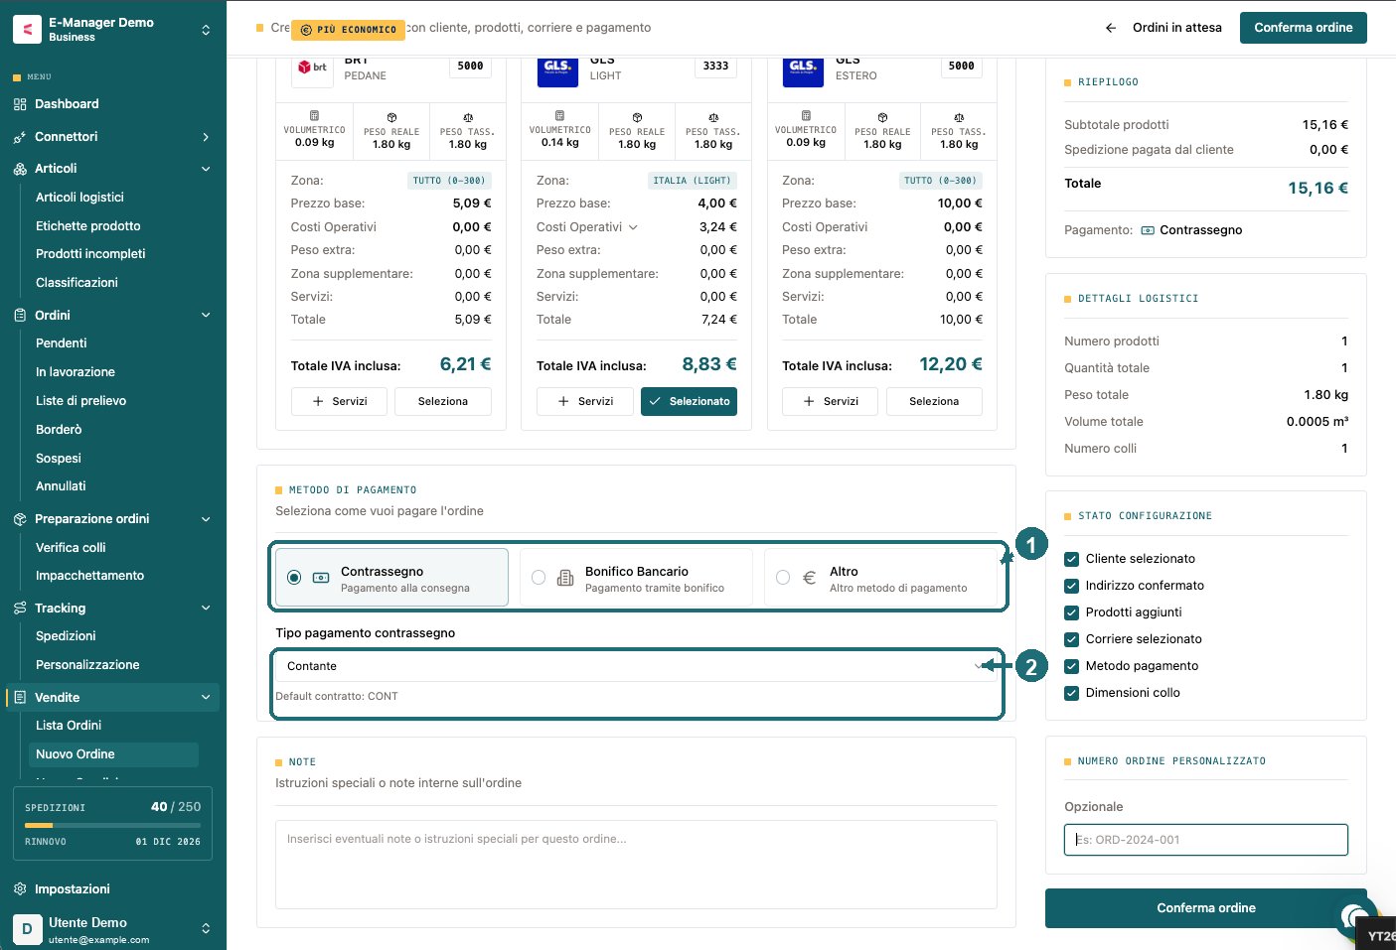This screenshot has height=950, width=1396.
Task: Click the custom order number input field
Action: (x=1206, y=840)
